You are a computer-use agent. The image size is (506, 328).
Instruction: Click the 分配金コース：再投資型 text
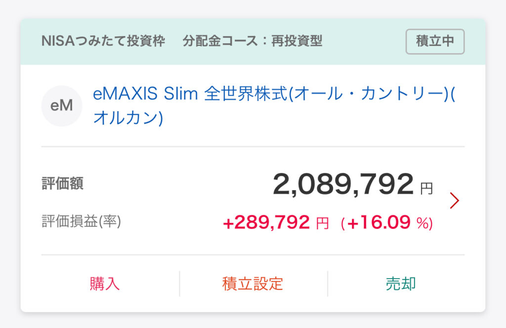coord(253,41)
